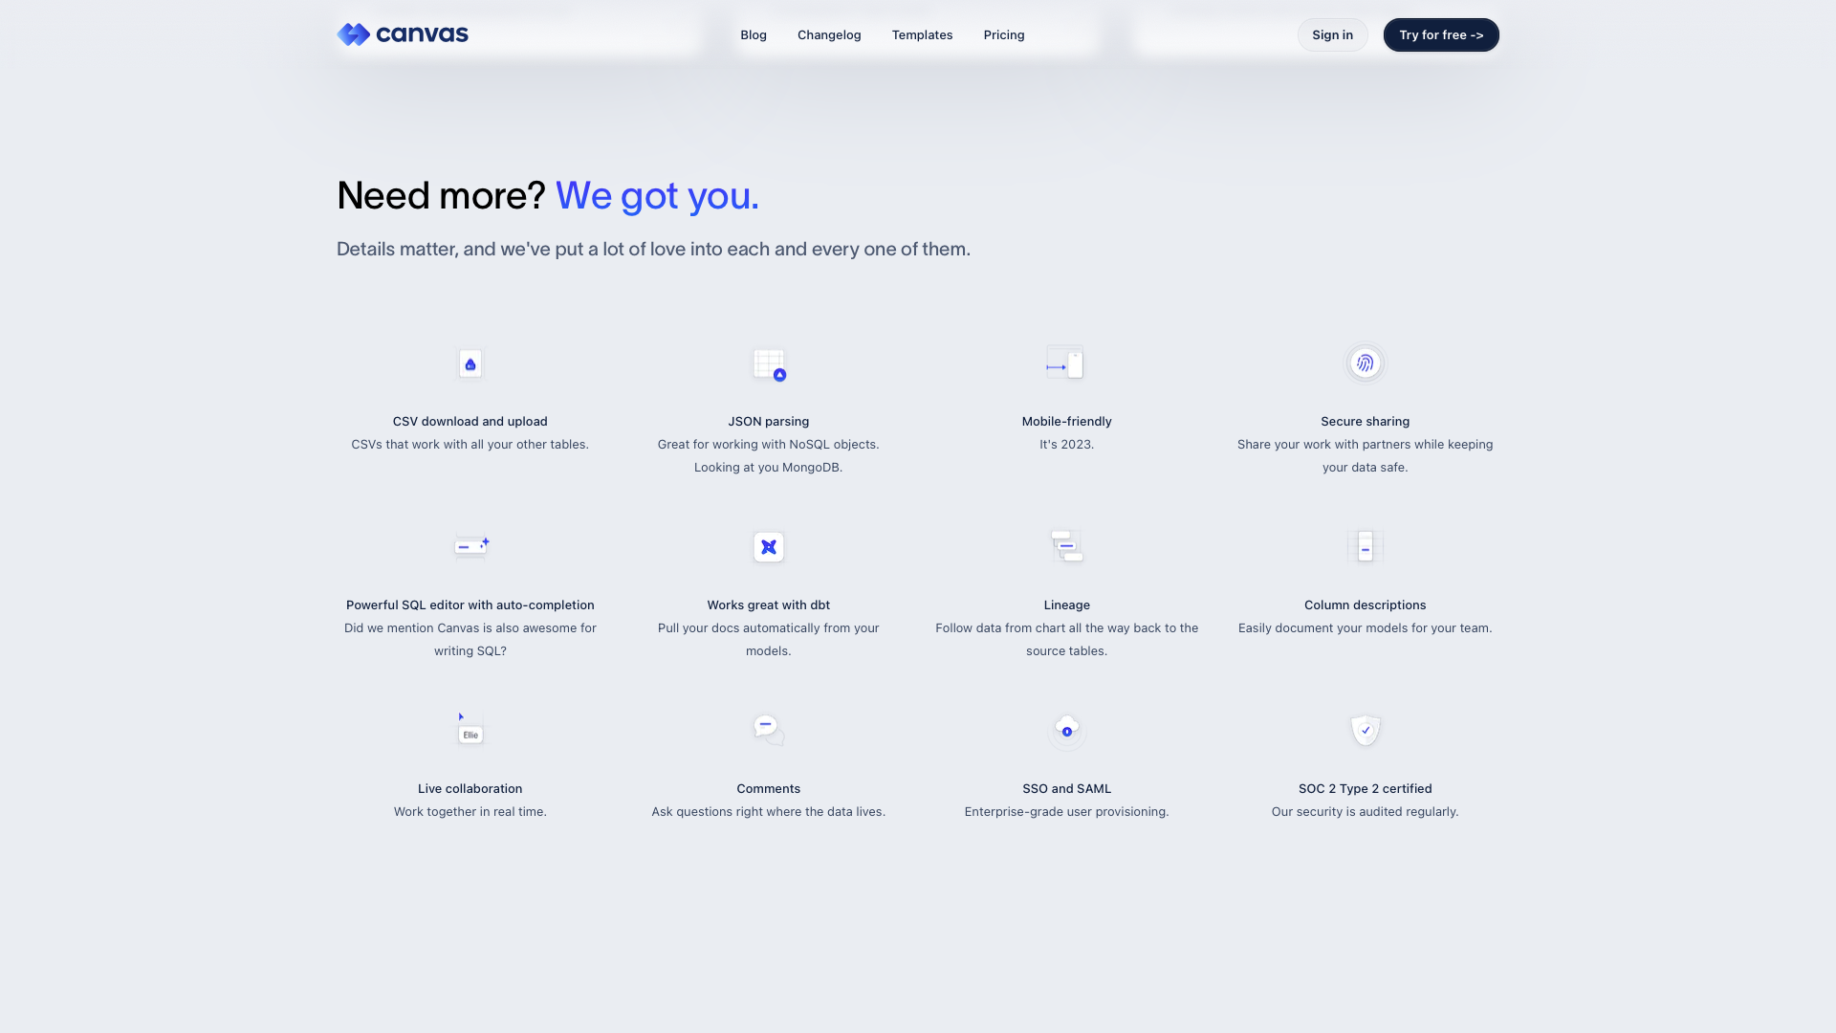Click the Comments speech bubble icon
The width and height of the screenshot is (1836, 1033).
coord(769,730)
